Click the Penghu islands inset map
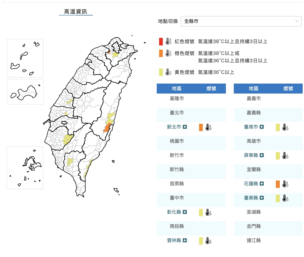The height and width of the screenshot is (257, 304). point(25,168)
